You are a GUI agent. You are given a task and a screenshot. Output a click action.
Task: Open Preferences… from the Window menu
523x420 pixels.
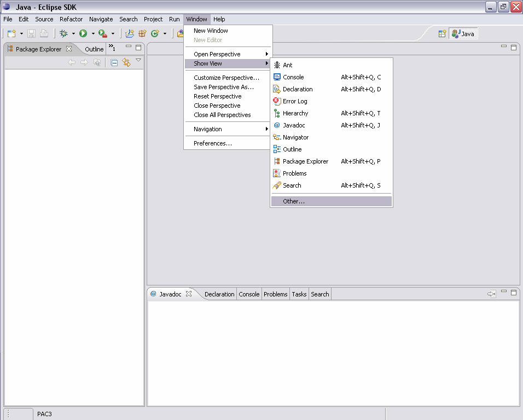click(x=228, y=143)
